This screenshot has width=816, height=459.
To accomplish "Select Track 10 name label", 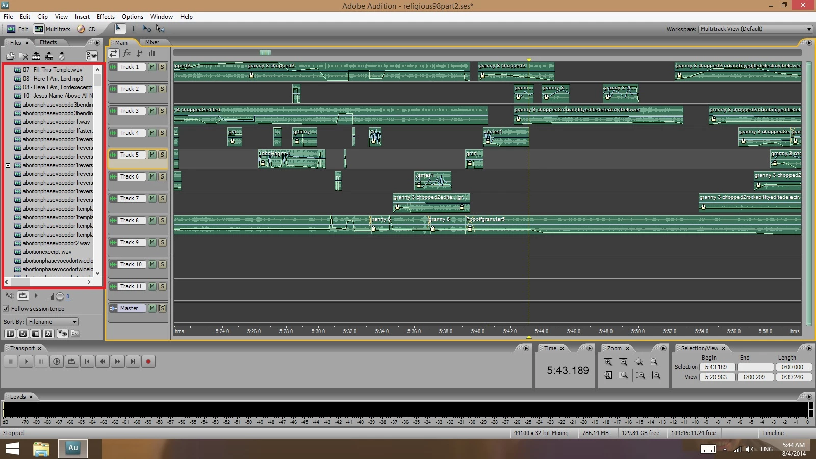I will point(131,264).
